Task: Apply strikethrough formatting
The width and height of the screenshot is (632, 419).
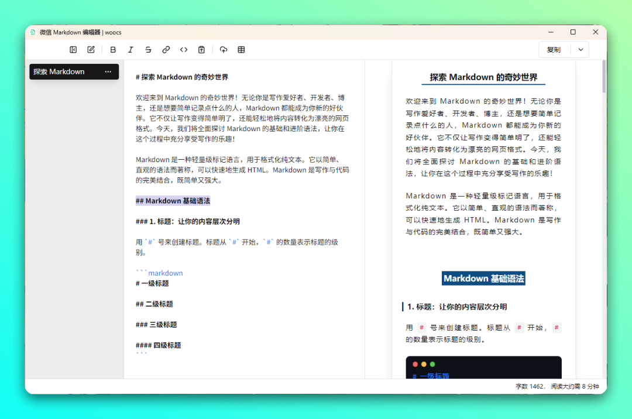Action: click(x=148, y=50)
